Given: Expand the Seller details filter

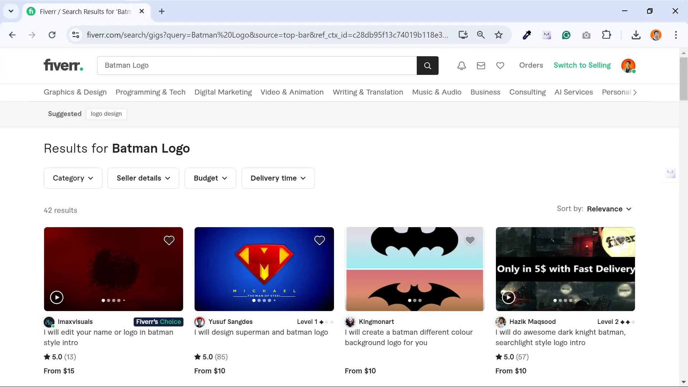Looking at the screenshot, I should point(143,178).
